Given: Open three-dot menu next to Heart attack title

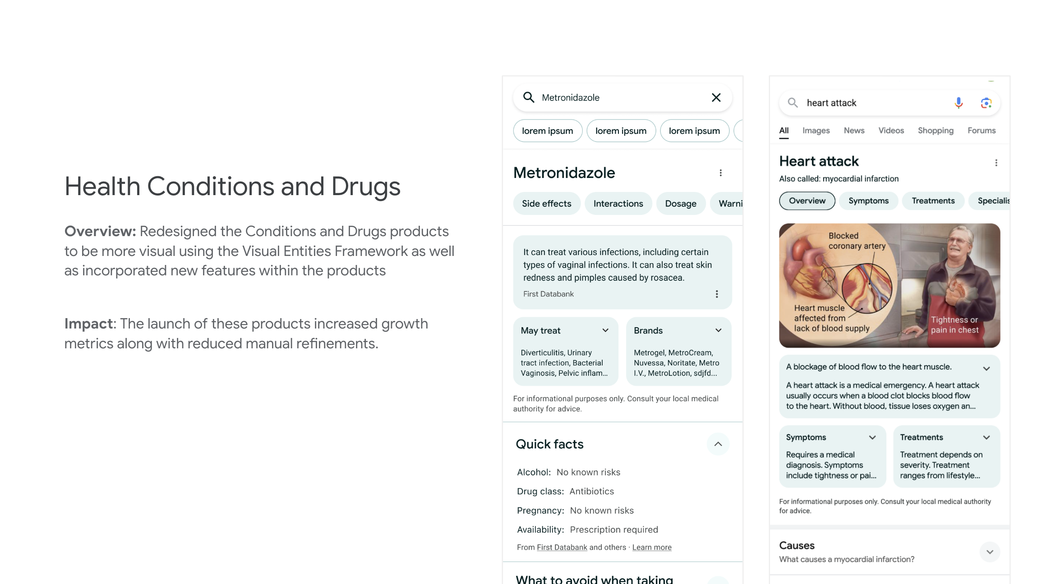Looking at the screenshot, I should pos(996,163).
